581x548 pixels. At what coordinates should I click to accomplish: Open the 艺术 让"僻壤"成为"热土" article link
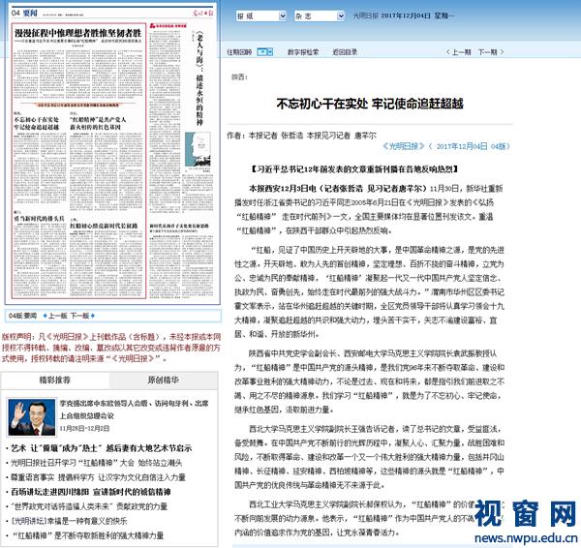coord(101,448)
